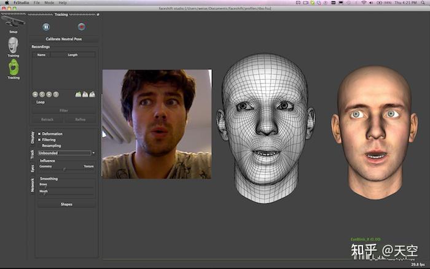Click the rightmost green recording file icon
Viewport: 430px width, 269px height.
[x=92, y=94]
